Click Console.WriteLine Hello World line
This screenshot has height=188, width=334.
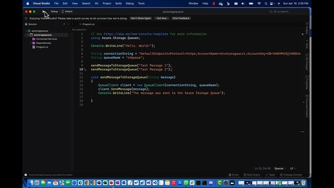point(123,46)
